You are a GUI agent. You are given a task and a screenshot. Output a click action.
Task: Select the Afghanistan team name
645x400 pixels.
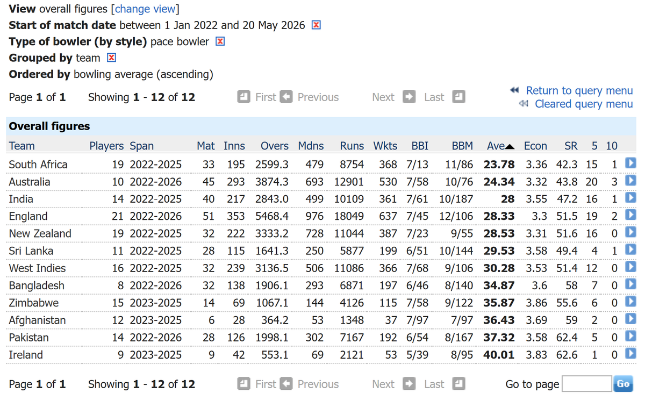pos(37,320)
